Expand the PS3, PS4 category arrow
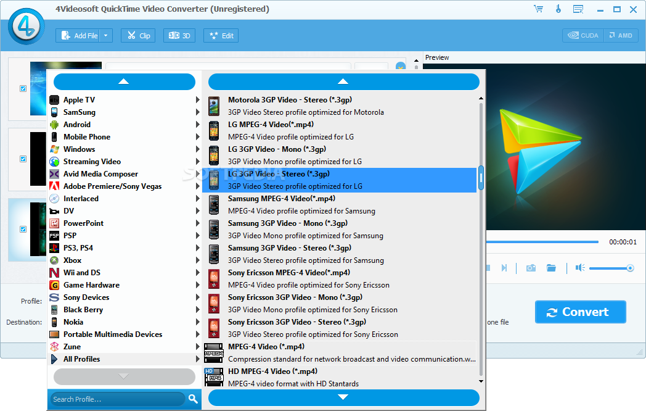 click(x=197, y=248)
